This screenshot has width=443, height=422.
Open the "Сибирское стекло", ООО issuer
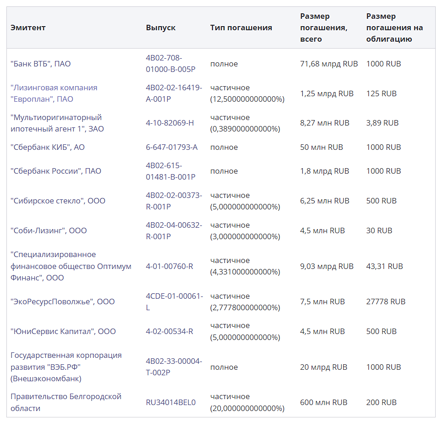coord(58,201)
